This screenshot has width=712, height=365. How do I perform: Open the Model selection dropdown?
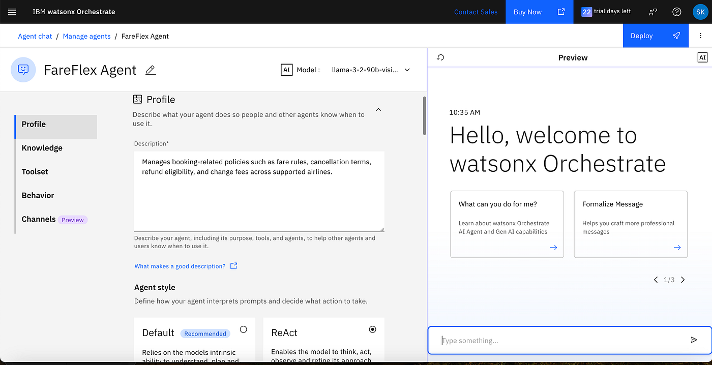point(371,70)
